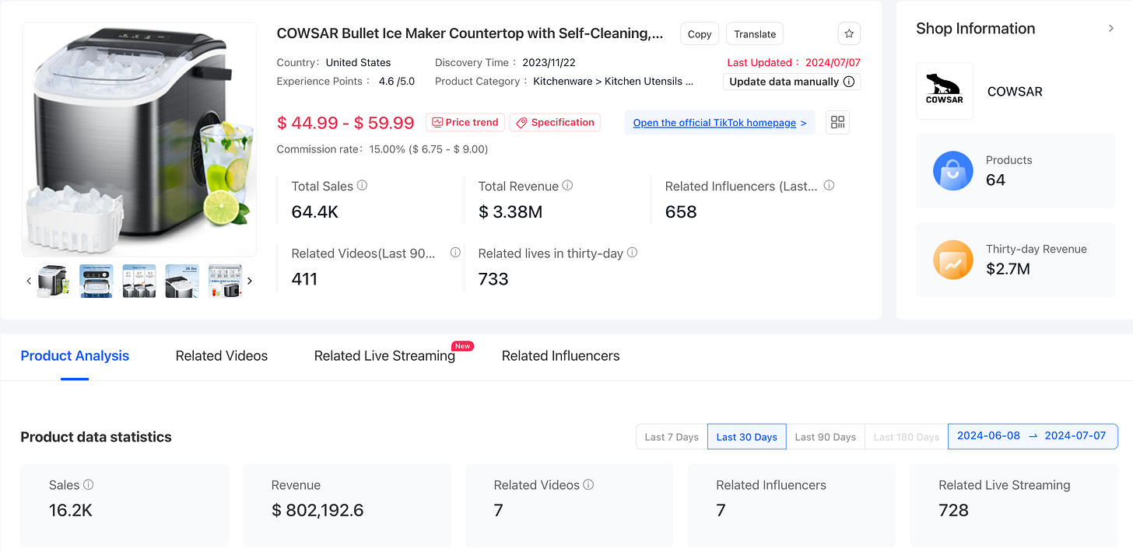Image resolution: width=1133 pixels, height=552 pixels.
Task: Click the Related Videos(Last 90...) value 411
Action: click(304, 279)
